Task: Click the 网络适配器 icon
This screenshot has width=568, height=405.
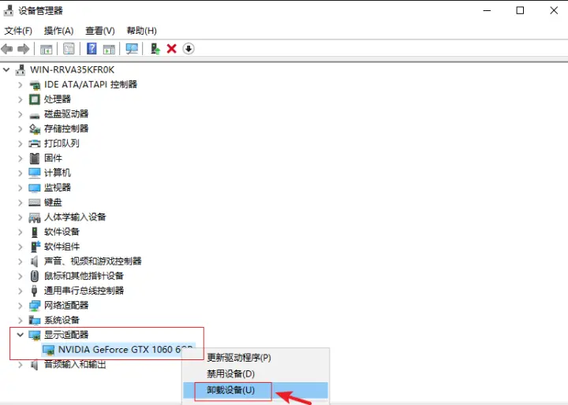Action: point(35,306)
